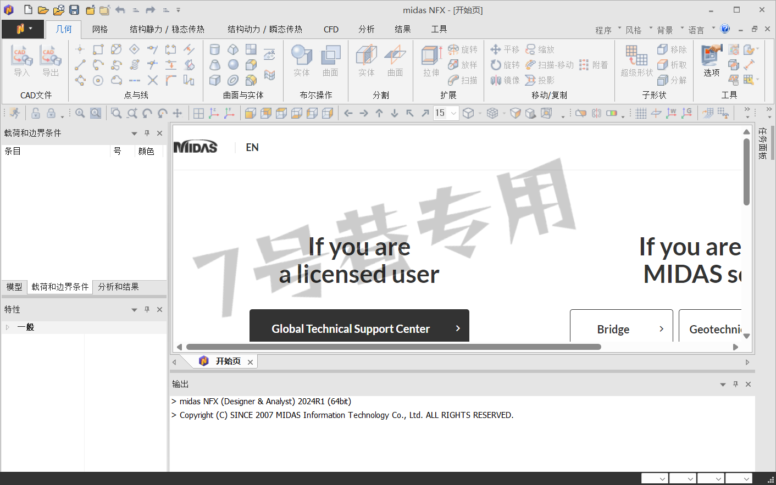Click the circle drawing tool icon
The width and height of the screenshot is (776, 485).
point(98,80)
